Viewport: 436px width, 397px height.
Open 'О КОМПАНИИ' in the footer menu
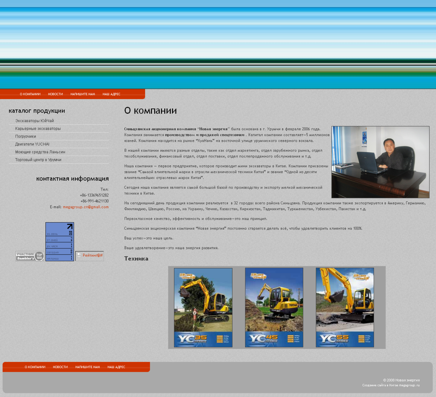point(35,367)
